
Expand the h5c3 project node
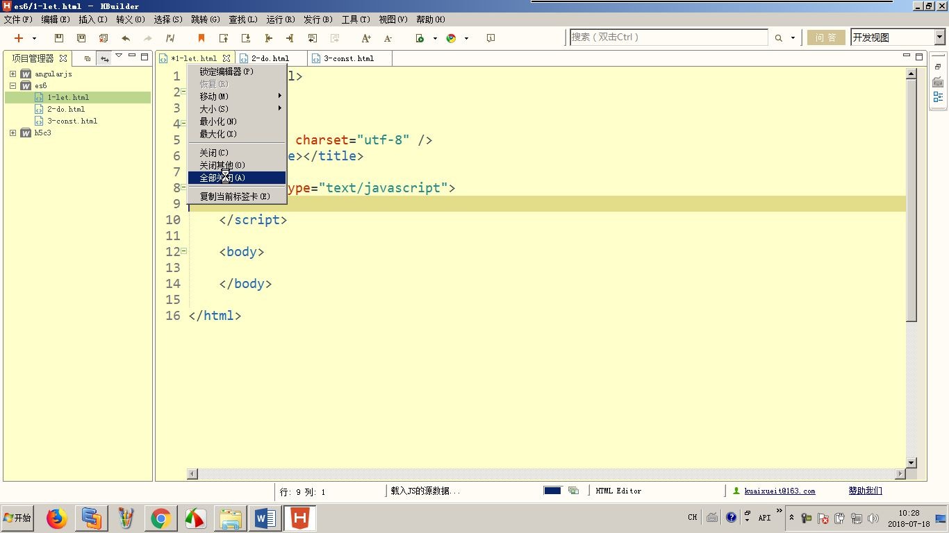point(13,133)
